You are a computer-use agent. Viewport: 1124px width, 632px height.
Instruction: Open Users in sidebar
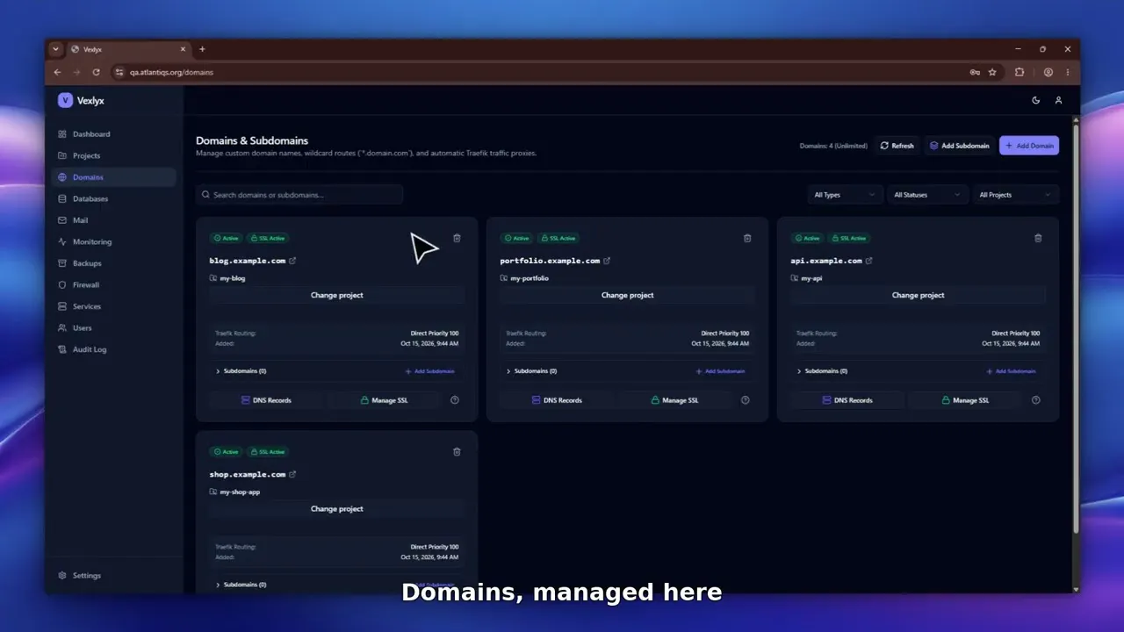[113, 327]
